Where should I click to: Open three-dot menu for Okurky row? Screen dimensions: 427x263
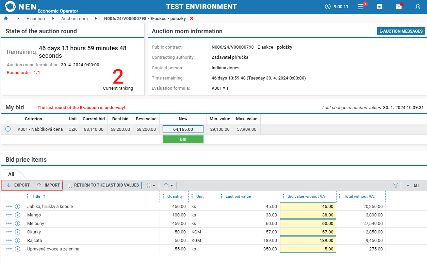[x=9, y=232]
